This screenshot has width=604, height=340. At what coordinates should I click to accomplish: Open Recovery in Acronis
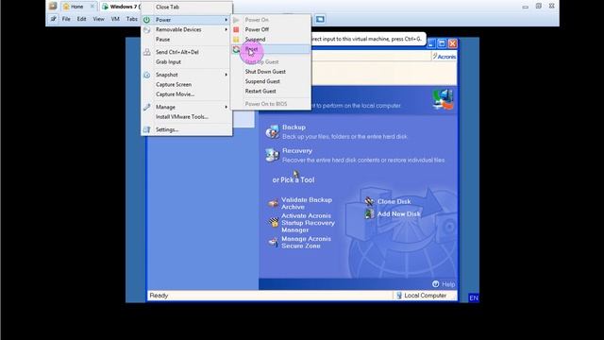(x=297, y=151)
